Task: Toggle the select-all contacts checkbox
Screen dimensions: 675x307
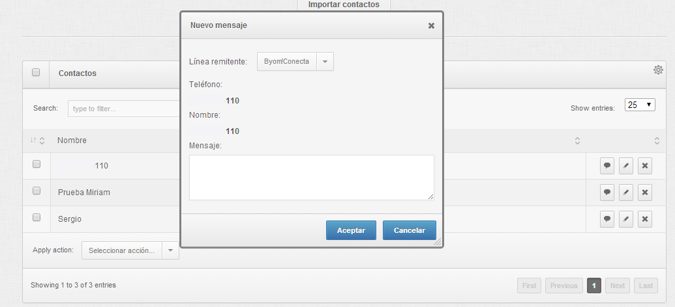Action: click(x=37, y=72)
